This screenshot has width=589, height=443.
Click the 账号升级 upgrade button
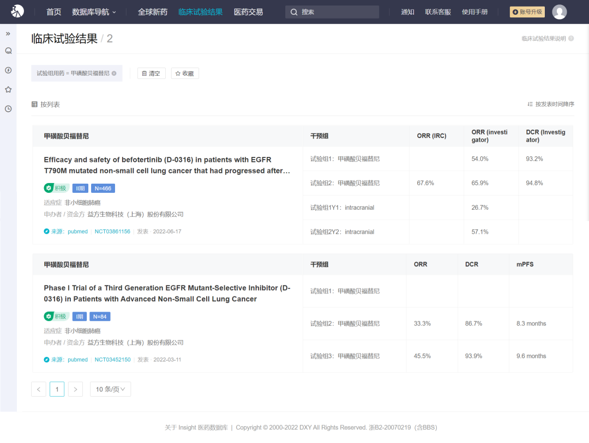[527, 12]
